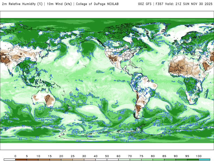Viewport: 214px width, 161px height.
Task: Click the '100' legend label
Action: [x=199, y=156]
